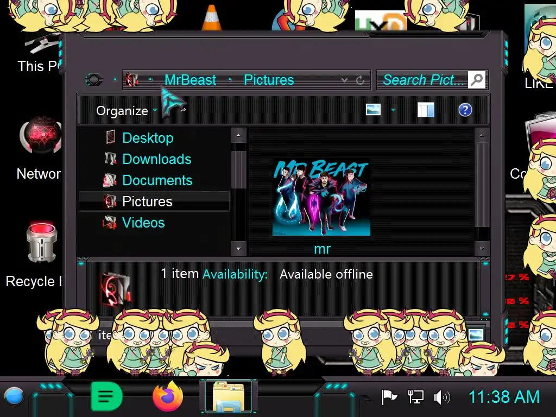Viewport: 556px width, 417px height.
Task: Click the large icons view button in status bar
Action: 476,334
